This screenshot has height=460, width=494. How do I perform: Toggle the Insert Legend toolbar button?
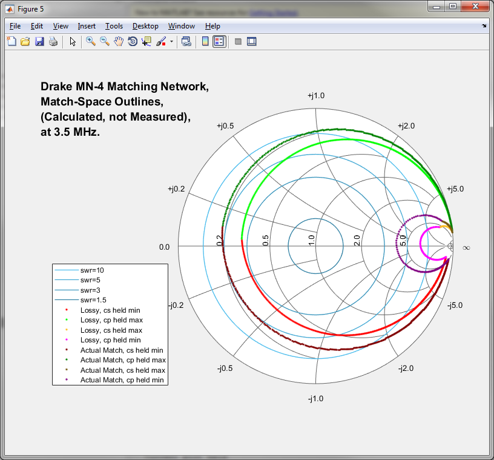[x=219, y=41]
